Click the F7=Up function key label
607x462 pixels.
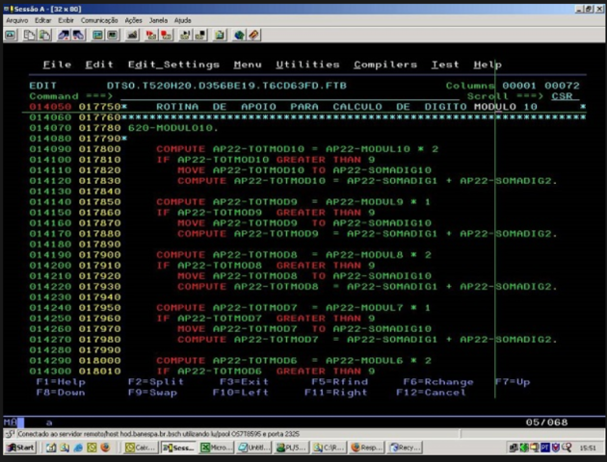click(513, 382)
